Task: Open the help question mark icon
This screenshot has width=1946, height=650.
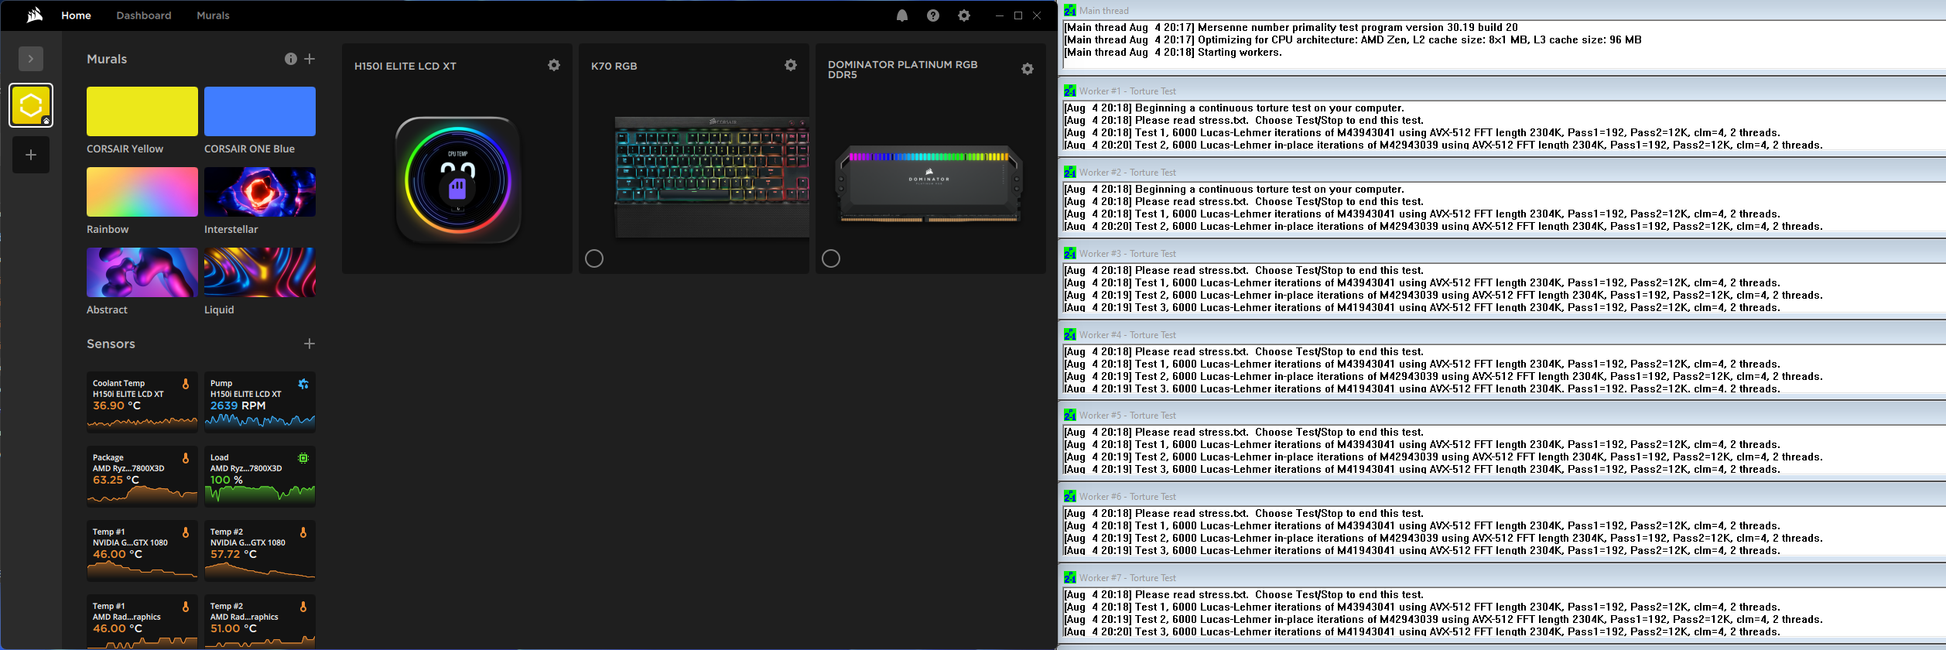Action: click(x=933, y=15)
